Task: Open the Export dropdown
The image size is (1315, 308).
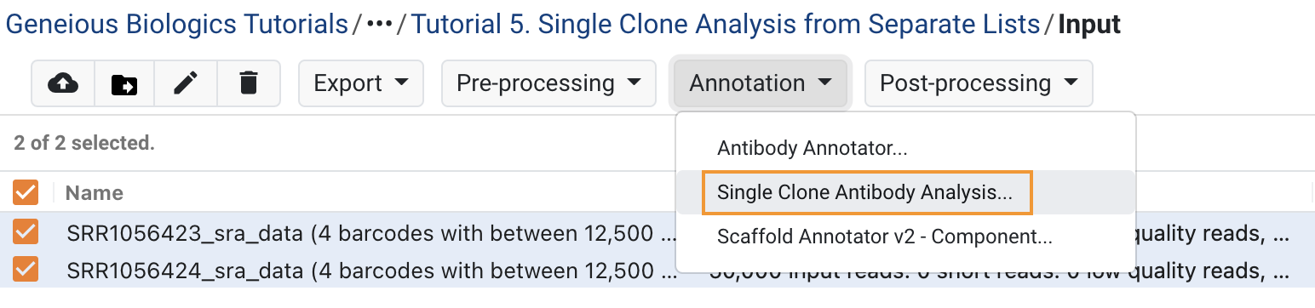Action: pos(361,83)
